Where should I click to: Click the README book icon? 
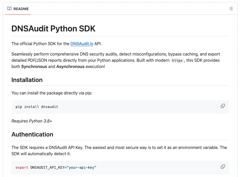tap(9, 9)
